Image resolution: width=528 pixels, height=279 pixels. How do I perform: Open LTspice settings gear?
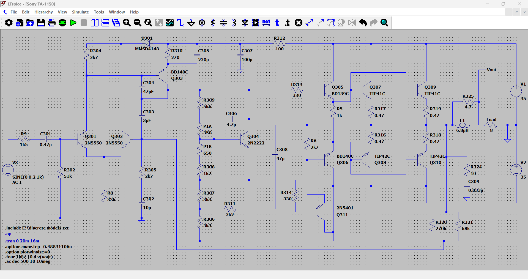coord(9,23)
